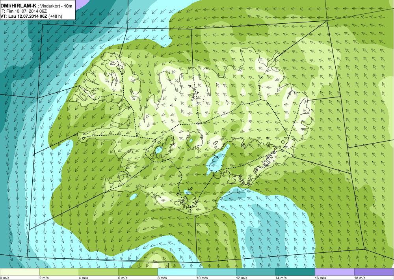394x280 pixels.
Task: Click the '(+48 h)' forecast offset text
Action: click(x=55, y=16)
